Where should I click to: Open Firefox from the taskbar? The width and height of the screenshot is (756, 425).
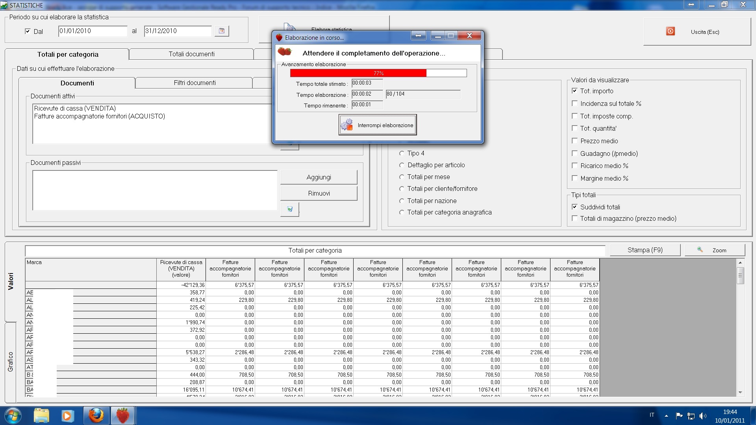[96, 416]
